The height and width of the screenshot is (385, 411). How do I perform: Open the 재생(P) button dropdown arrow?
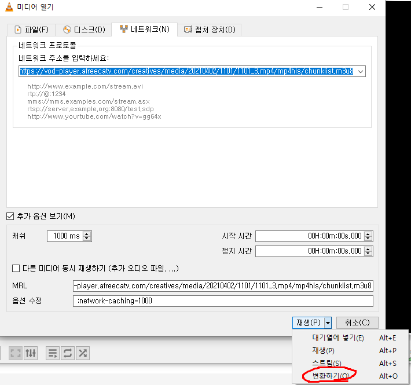click(x=328, y=322)
